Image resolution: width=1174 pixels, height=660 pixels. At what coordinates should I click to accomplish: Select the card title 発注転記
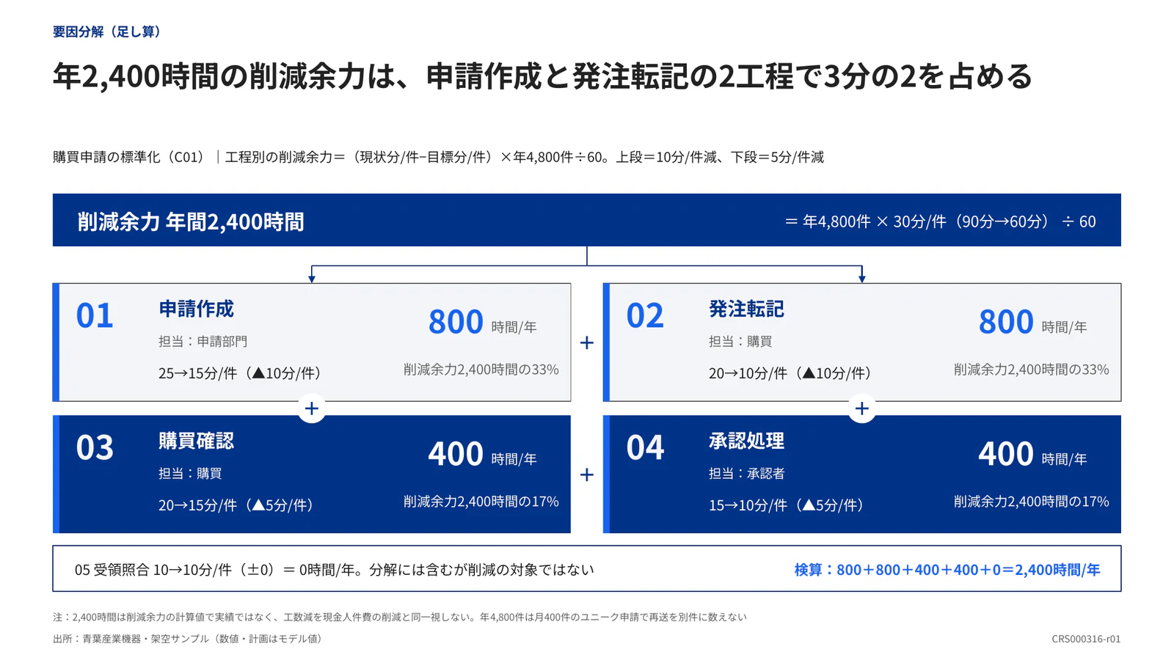(746, 309)
